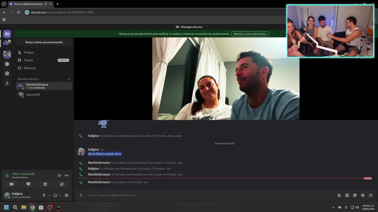Open Windows taskbar search
Viewport: 378px width, 212px height.
coord(15,207)
